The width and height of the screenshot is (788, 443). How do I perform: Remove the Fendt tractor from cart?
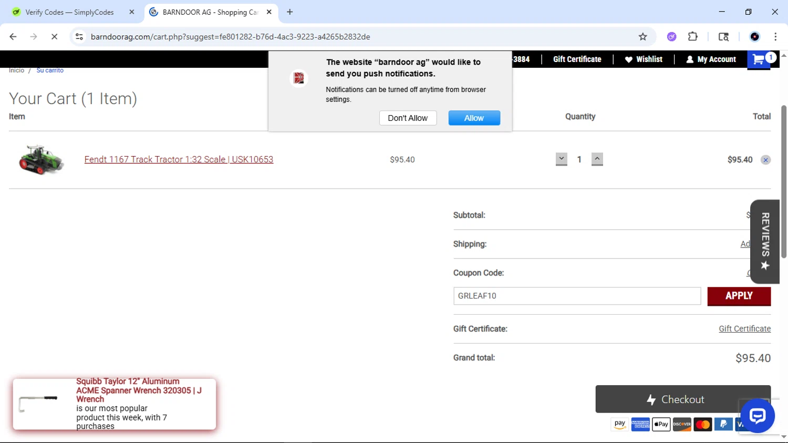(x=765, y=160)
